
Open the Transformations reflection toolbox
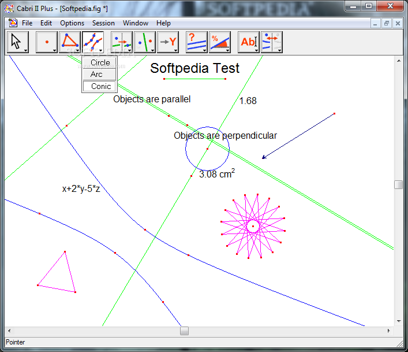pos(145,42)
